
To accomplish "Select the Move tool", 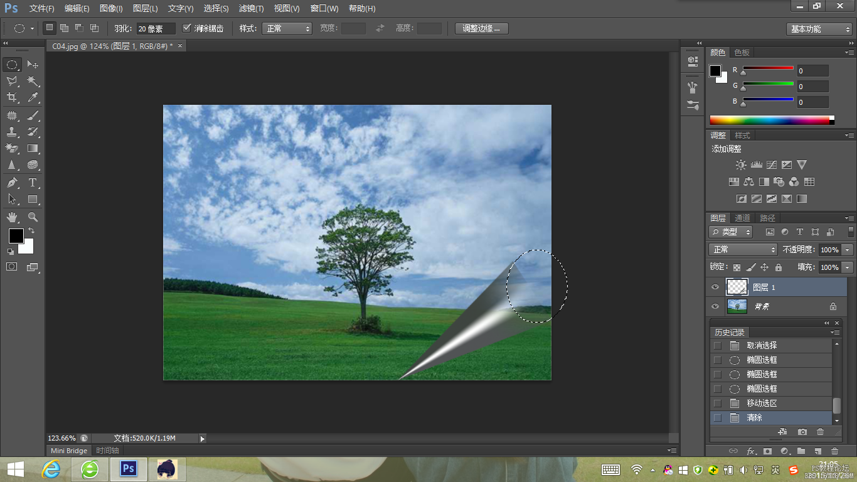I will click(33, 65).
